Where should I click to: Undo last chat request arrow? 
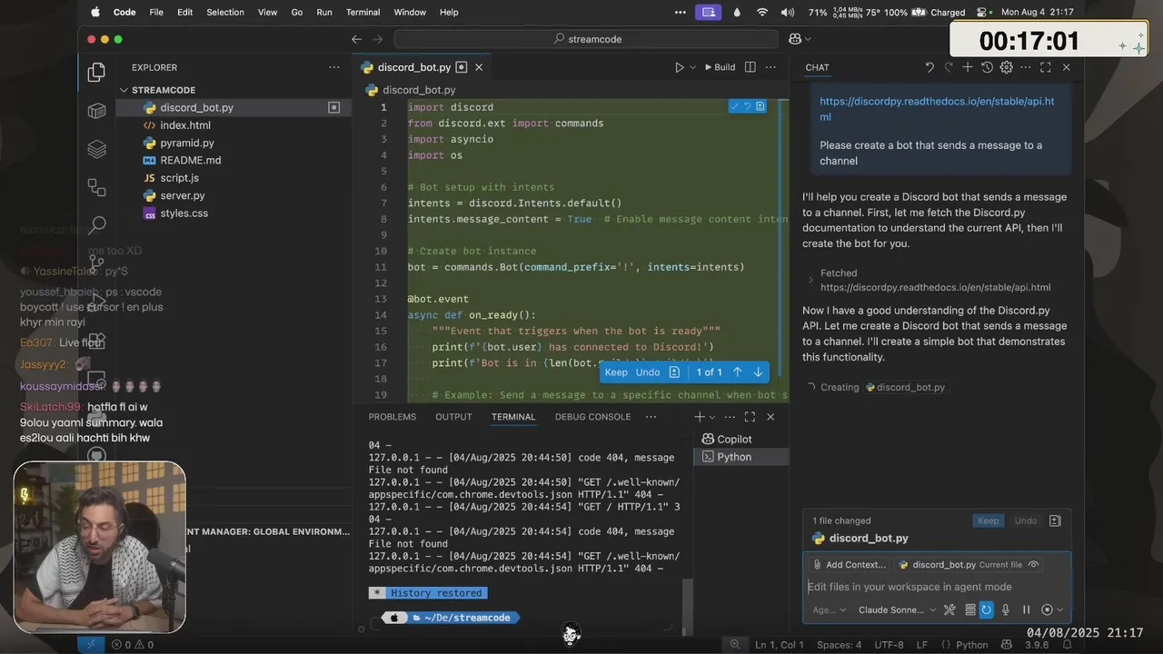point(929,67)
